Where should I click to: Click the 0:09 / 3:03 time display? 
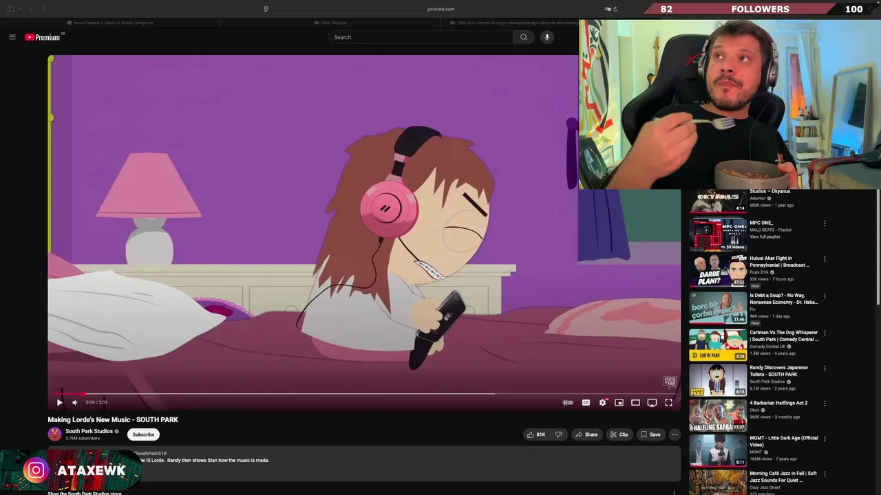click(96, 402)
